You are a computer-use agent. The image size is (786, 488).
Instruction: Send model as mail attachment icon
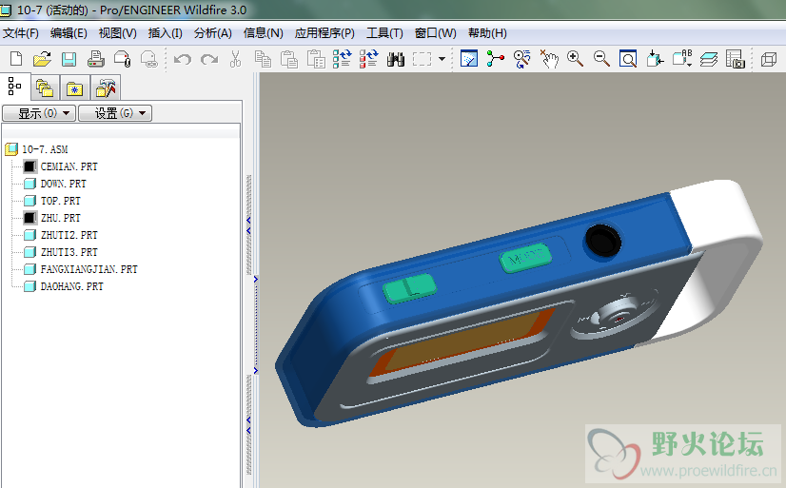123,59
